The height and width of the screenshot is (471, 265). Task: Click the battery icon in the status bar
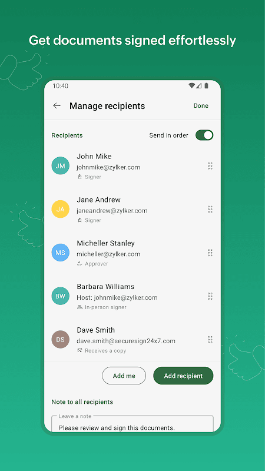206,85
